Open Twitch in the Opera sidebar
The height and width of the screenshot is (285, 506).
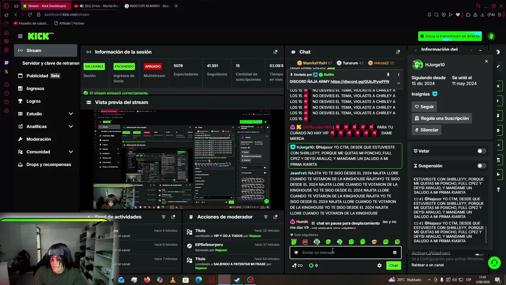[x=6, y=63]
